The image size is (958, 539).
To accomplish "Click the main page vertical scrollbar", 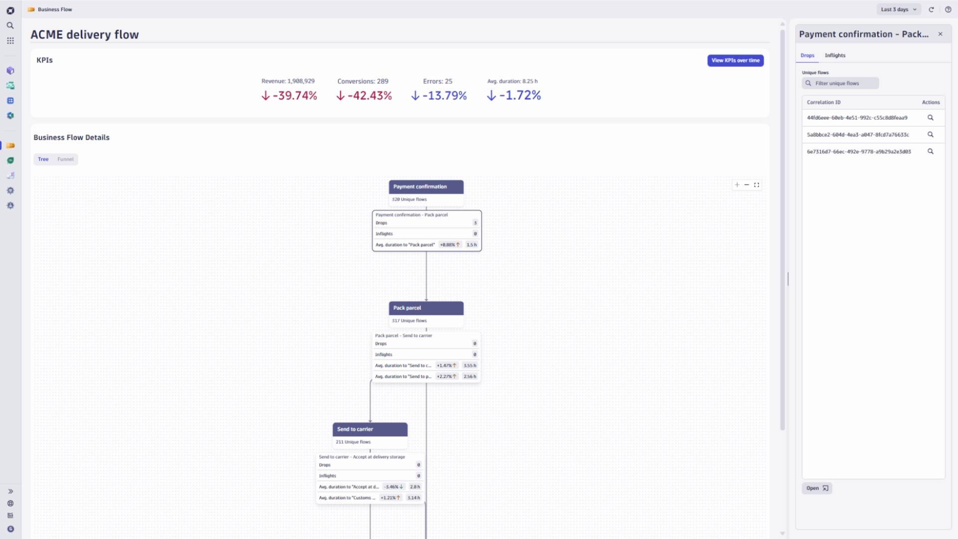I will pos(782,230).
